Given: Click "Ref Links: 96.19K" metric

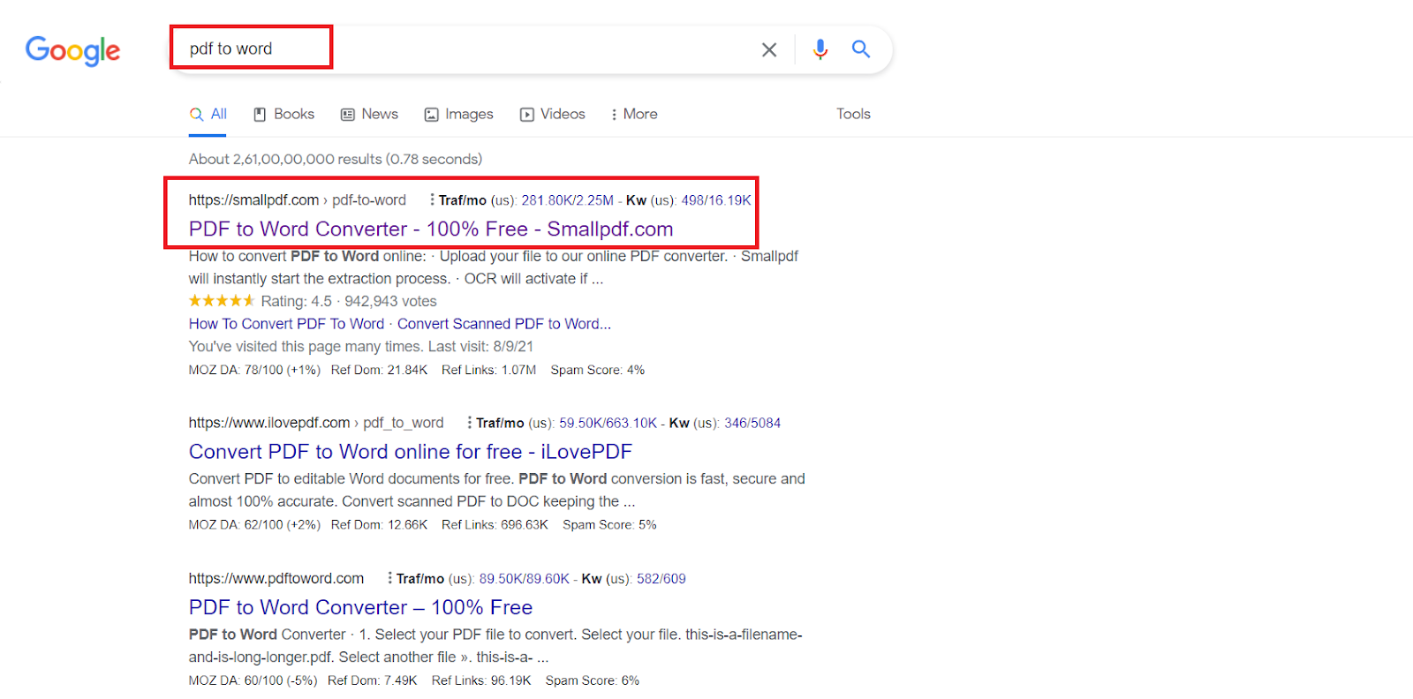Looking at the screenshot, I should pyautogui.click(x=481, y=680).
